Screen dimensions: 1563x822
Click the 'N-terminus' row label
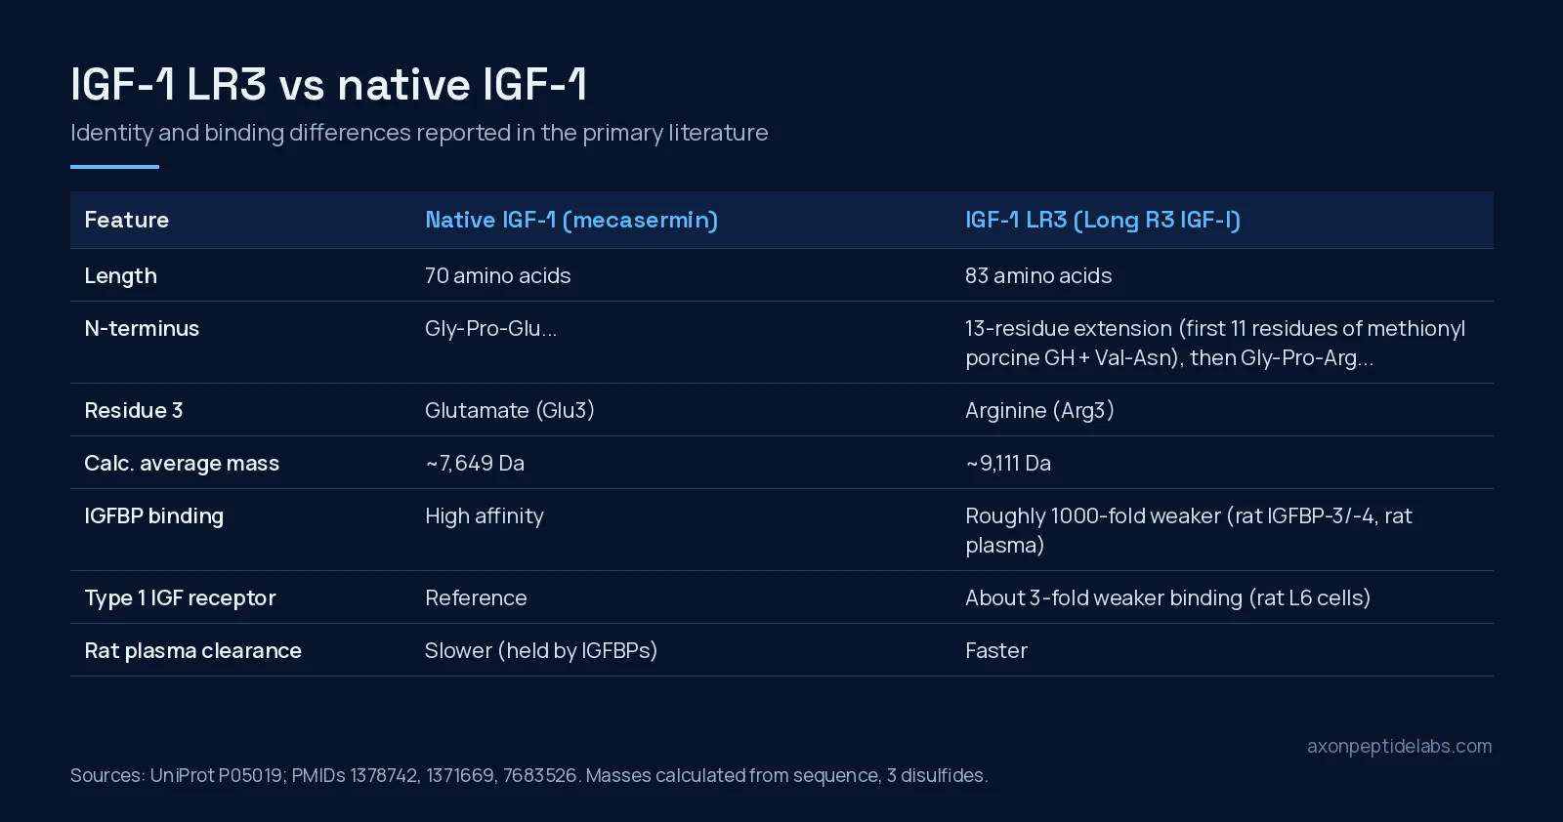click(142, 329)
